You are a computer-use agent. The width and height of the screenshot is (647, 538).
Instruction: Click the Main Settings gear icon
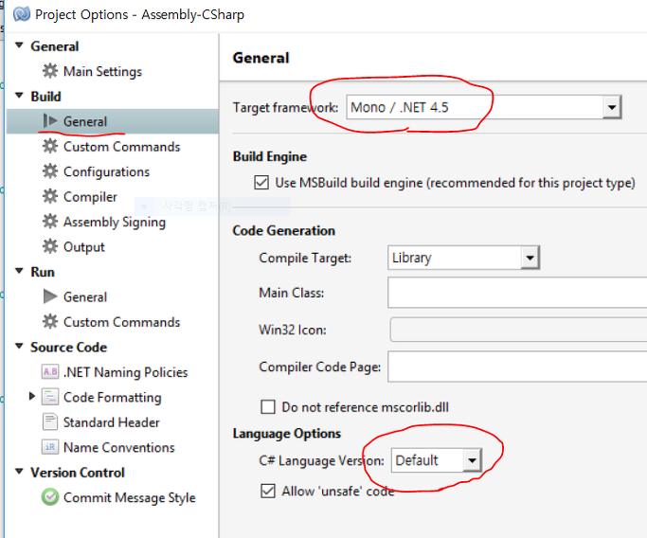click(50, 71)
